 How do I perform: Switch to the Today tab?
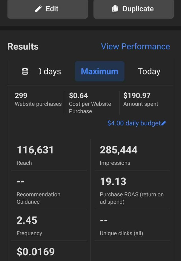click(149, 71)
